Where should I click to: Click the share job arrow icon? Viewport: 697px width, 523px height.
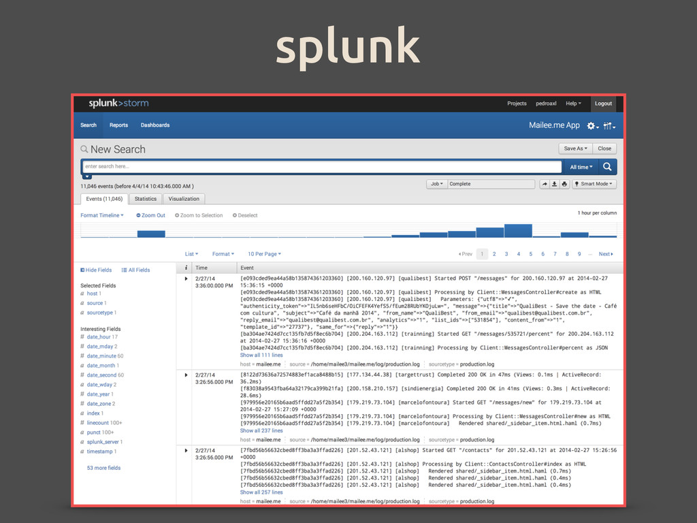545,184
